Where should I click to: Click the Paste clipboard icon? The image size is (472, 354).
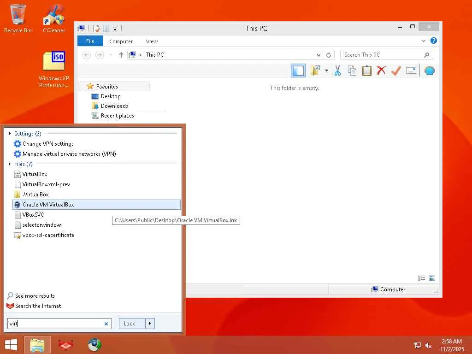(366, 71)
